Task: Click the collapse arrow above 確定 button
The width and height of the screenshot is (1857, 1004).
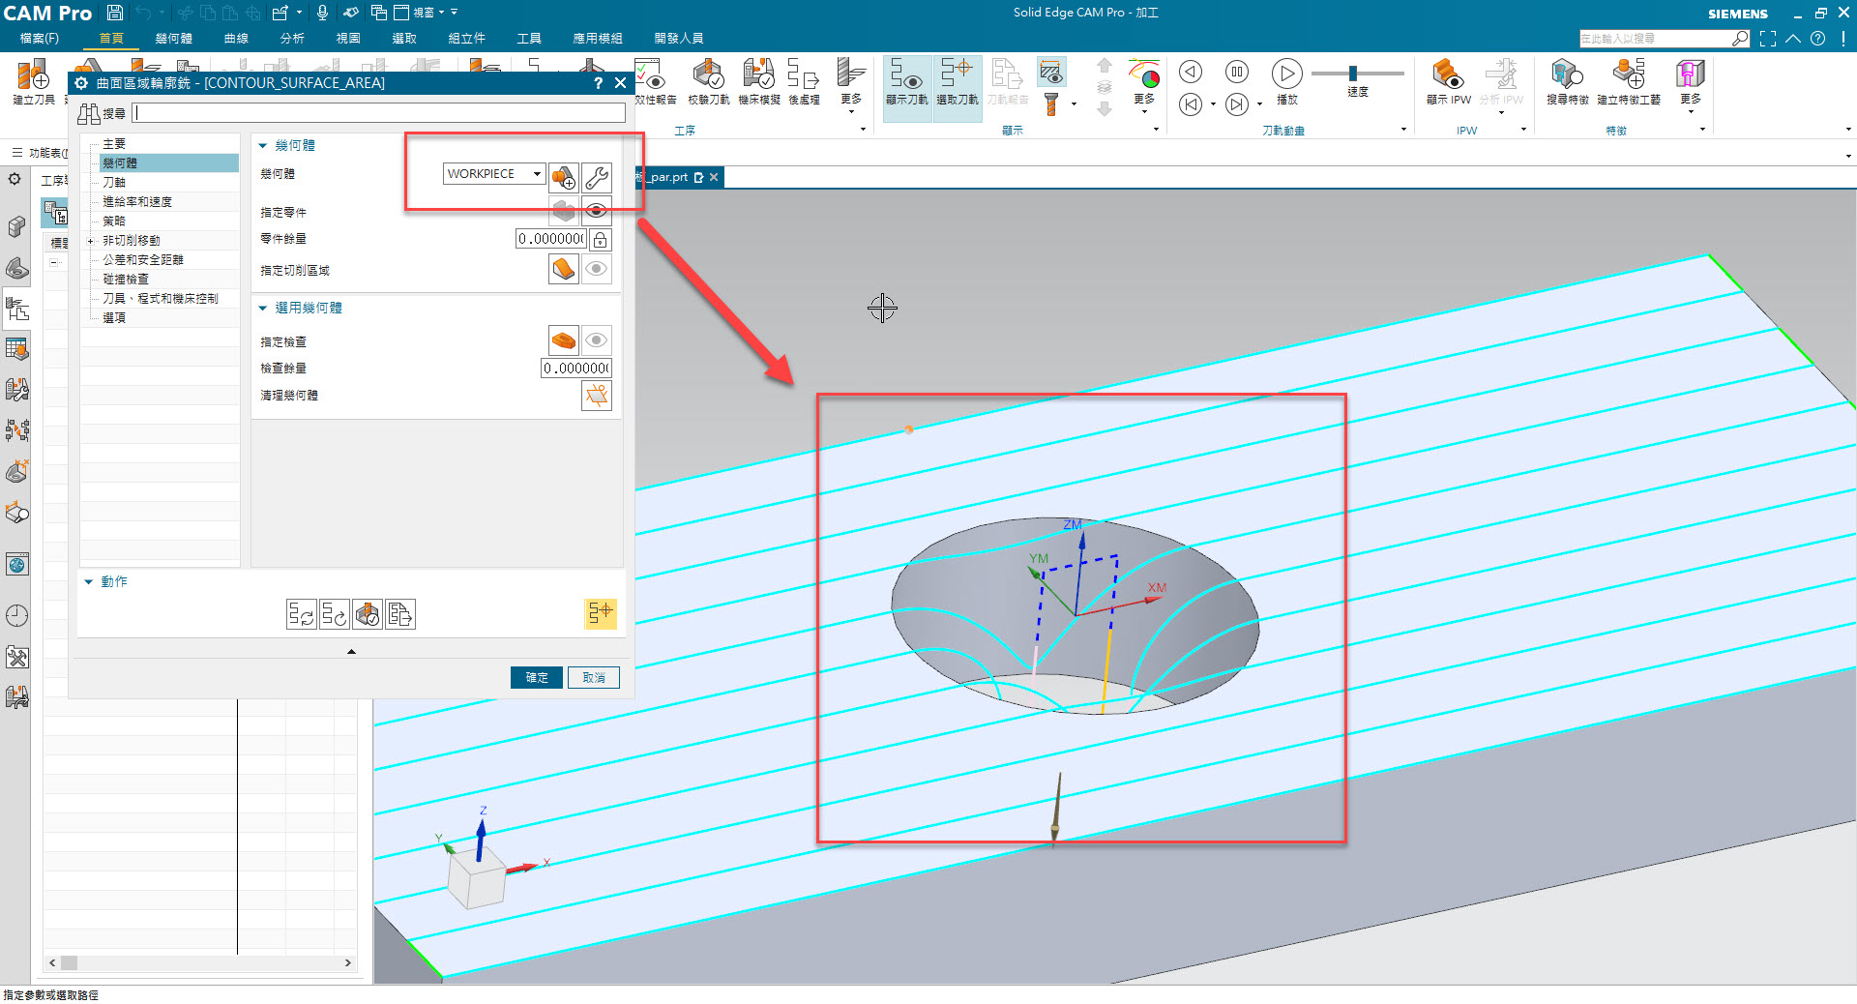Action: click(x=351, y=652)
